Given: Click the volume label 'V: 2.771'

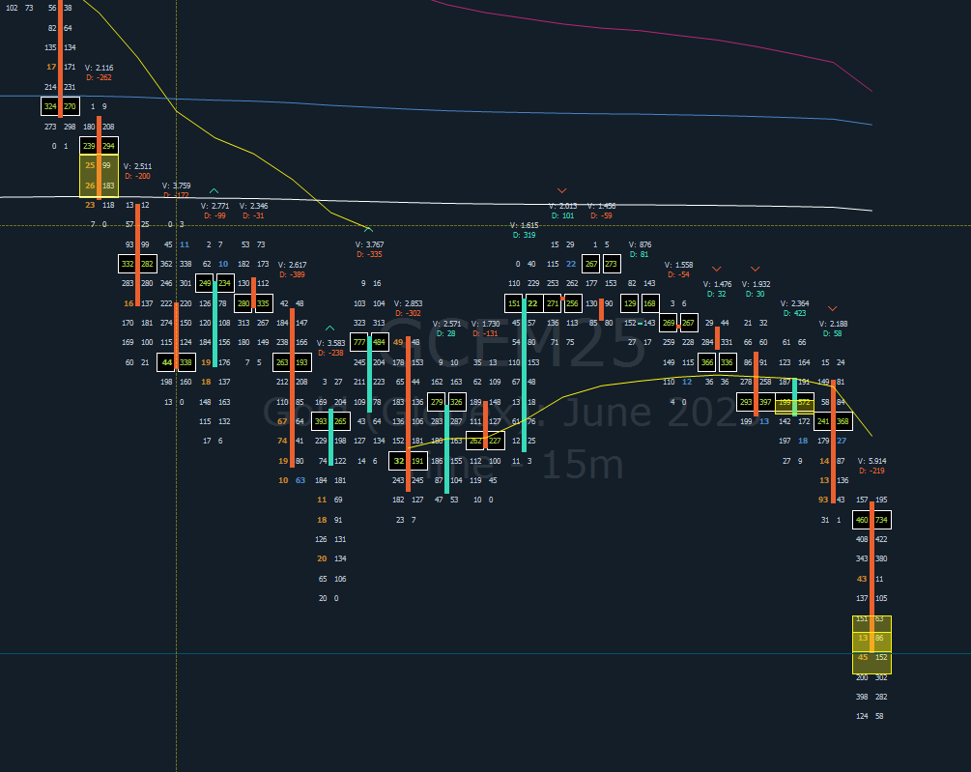Looking at the screenshot, I should tap(214, 206).
